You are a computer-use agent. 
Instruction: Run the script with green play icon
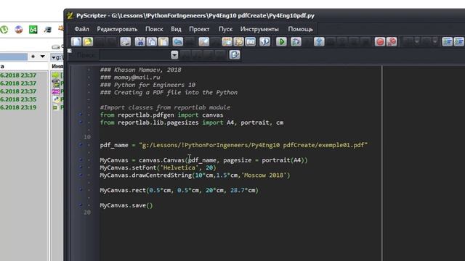tap(281, 42)
